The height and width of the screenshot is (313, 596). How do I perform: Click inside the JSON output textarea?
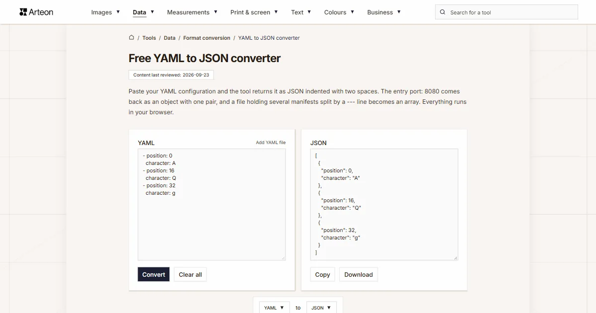click(x=384, y=205)
